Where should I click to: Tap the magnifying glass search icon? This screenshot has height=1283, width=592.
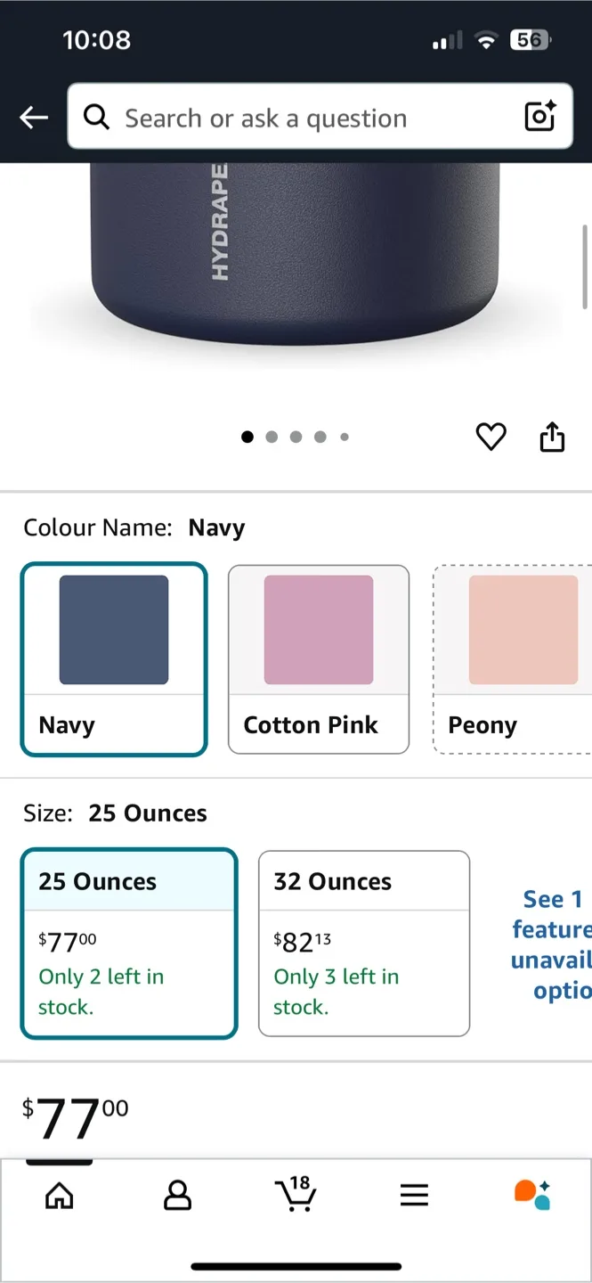tap(96, 117)
